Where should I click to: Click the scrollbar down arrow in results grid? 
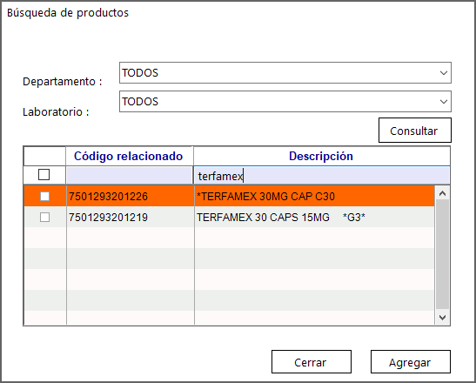(x=442, y=318)
